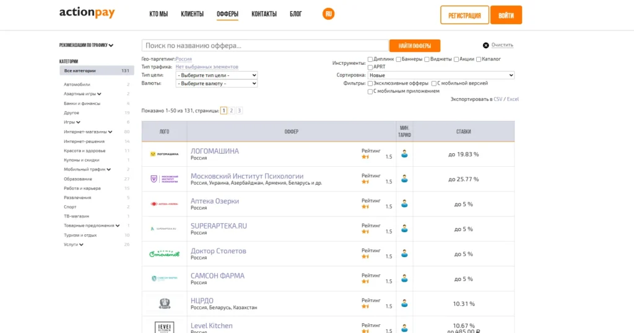Enable the APRT tool checkbox
Viewport: 634px width, 333px height.
[x=370, y=67]
